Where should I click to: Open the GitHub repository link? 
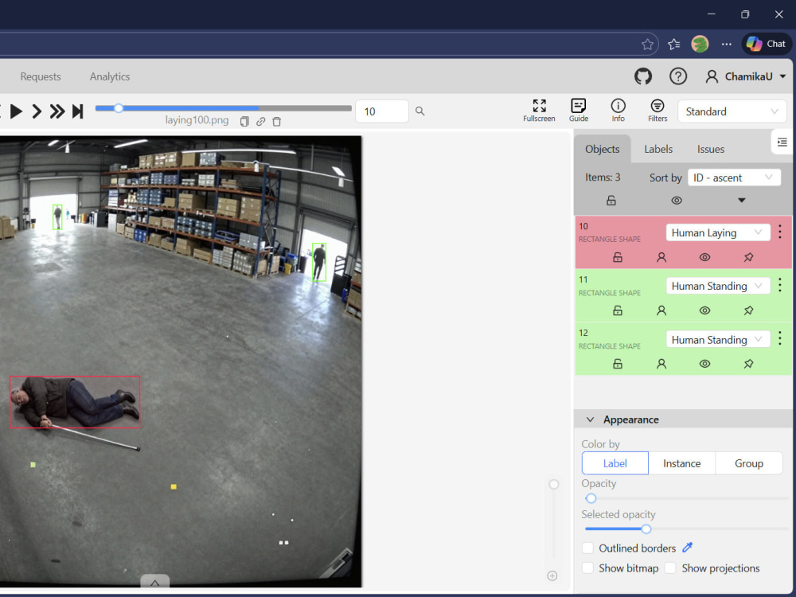(642, 76)
